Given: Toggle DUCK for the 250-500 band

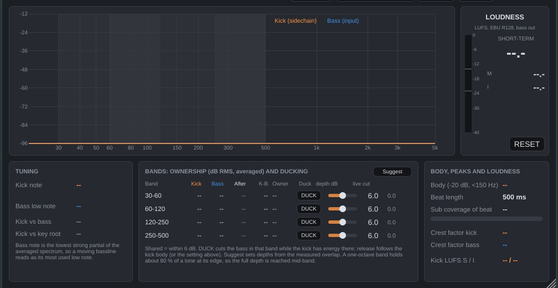Looking at the screenshot, I should [x=308, y=235].
